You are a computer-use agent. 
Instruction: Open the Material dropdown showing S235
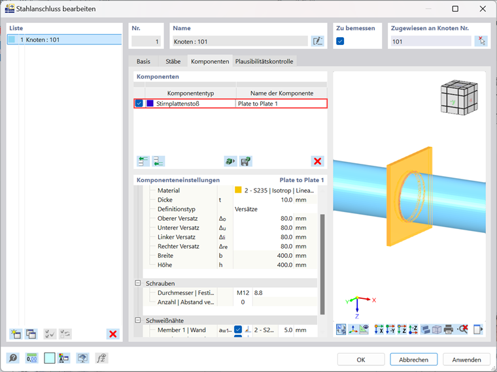pyautogui.click(x=275, y=191)
